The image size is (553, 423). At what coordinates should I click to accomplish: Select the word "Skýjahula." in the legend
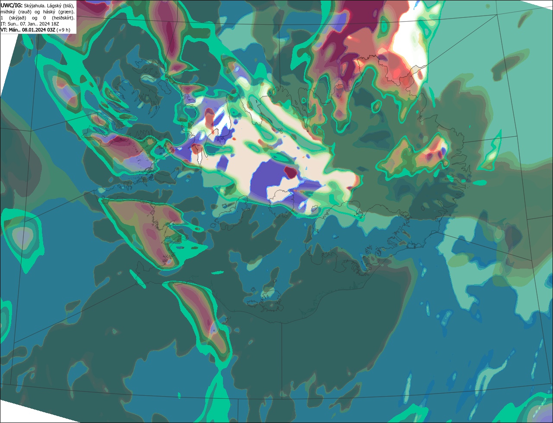[x=35, y=6]
